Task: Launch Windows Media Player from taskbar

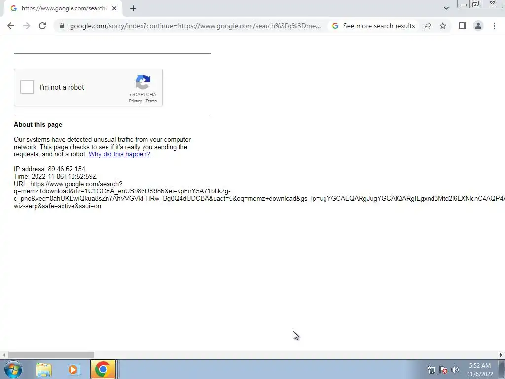Action: 73,369
